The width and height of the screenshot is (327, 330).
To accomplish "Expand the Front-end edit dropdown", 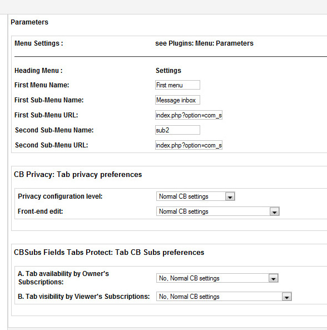I will 218,211.
